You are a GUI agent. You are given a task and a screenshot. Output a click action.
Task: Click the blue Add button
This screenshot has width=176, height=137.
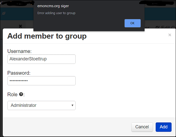pos(163,127)
